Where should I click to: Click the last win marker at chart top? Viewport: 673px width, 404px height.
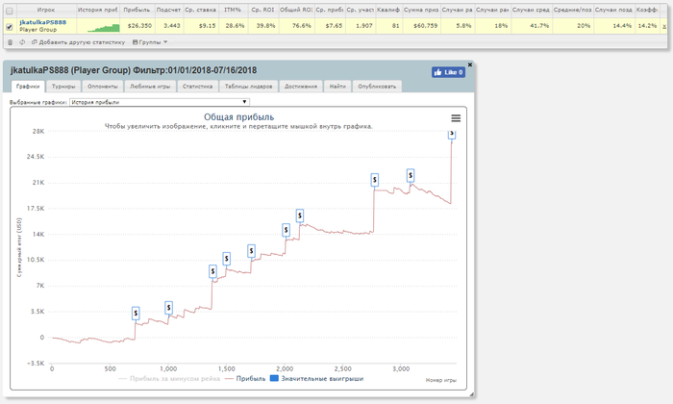(x=452, y=134)
